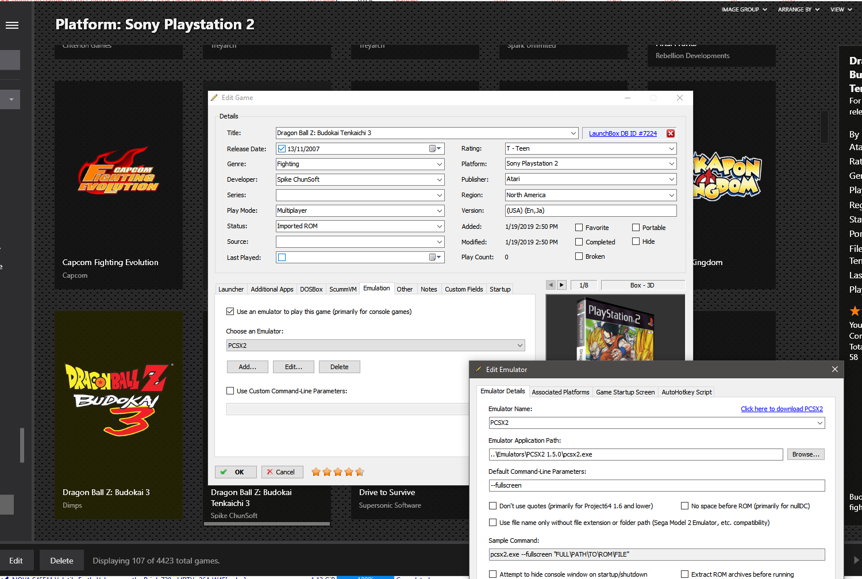
Task: Toggle the Release Date checkbox
Action: click(282, 148)
